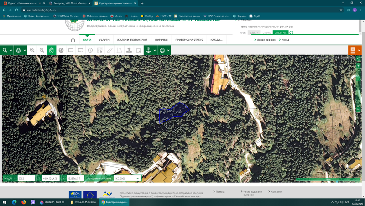
Task: Click the upload file tool icon
Action: 129,50
